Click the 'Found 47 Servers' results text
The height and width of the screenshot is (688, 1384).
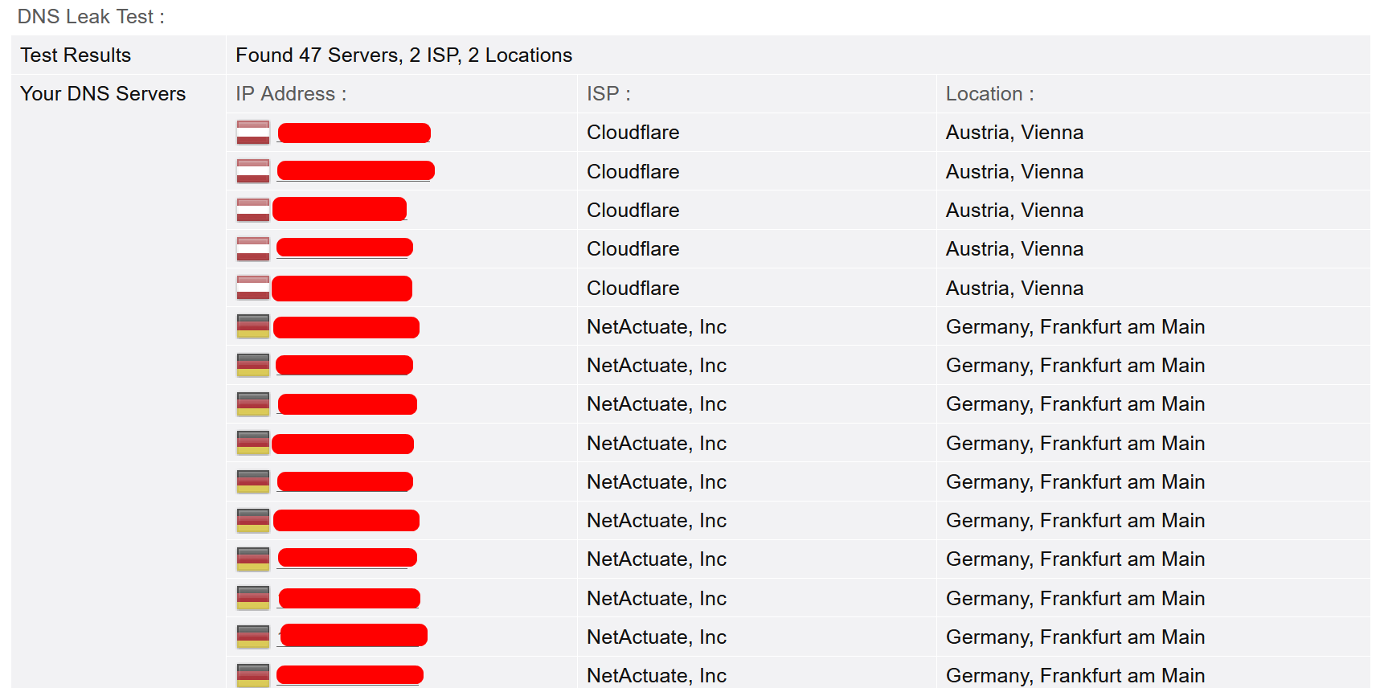click(317, 55)
